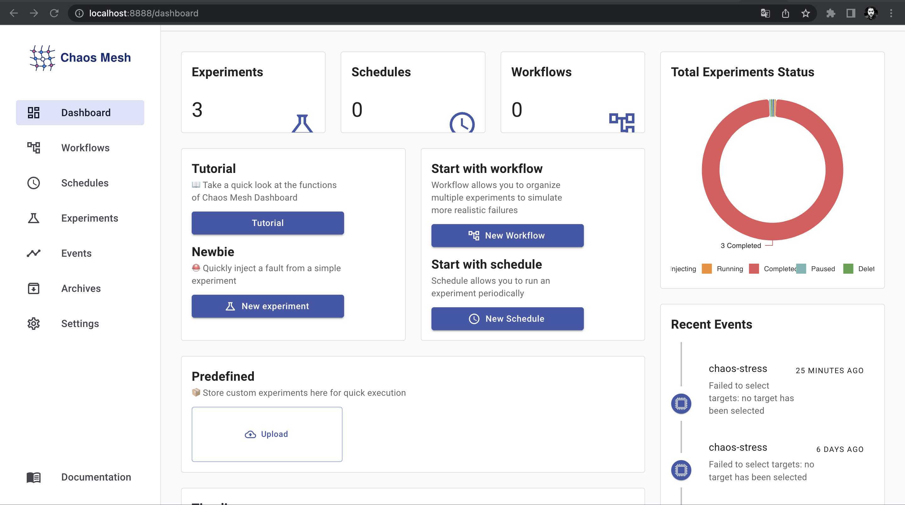Click the share page icon
This screenshot has height=505, width=905.
[x=786, y=13]
